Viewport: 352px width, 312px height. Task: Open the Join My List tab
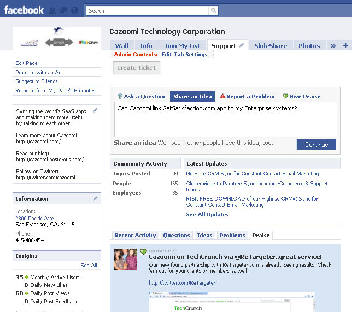tap(183, 46)
